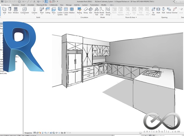Select the Ramp tool

[85, 10]
